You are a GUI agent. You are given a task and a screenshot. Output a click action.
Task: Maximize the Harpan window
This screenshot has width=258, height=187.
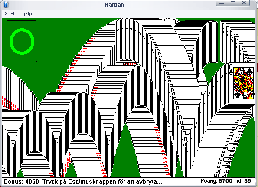(x=232, y=3)
